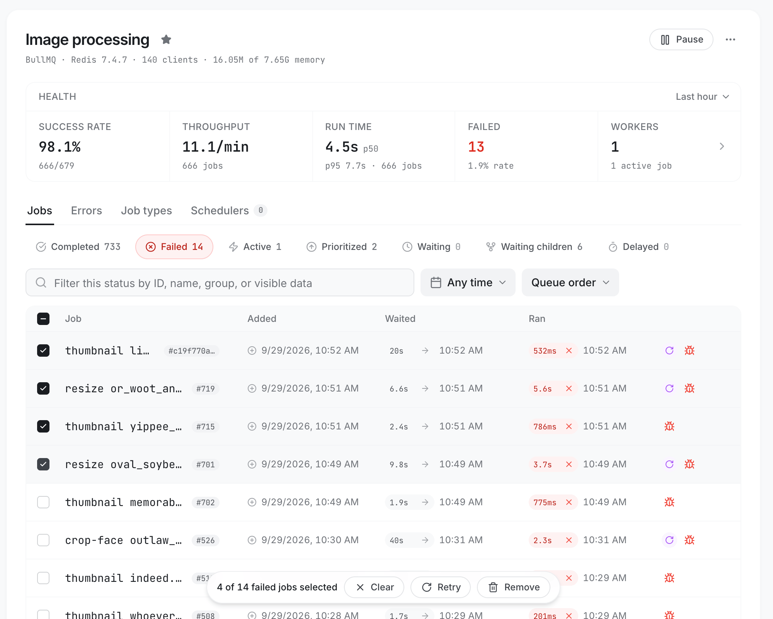The image size is (773, 619).
Task: Focus the filter by ID search field
Action: coord(220,283)
